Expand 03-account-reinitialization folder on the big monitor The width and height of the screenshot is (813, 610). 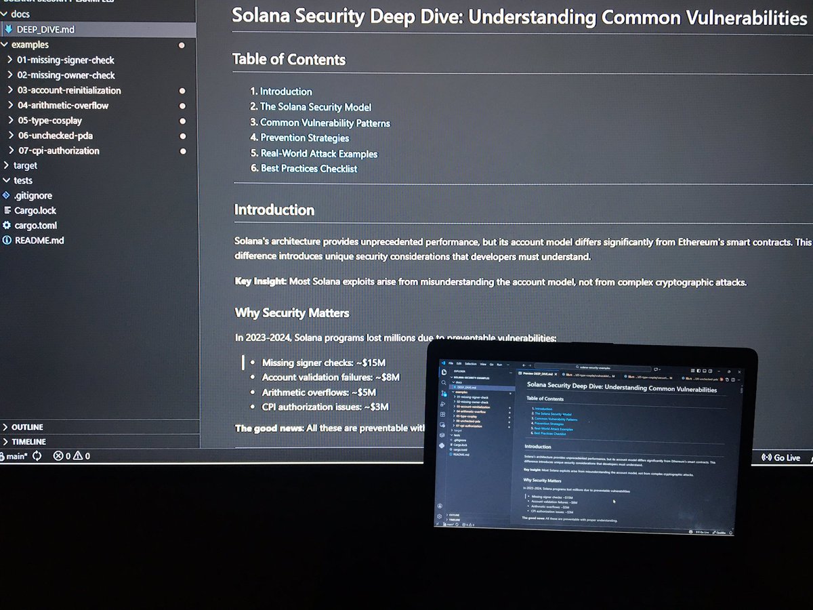[x=9, y=90]
